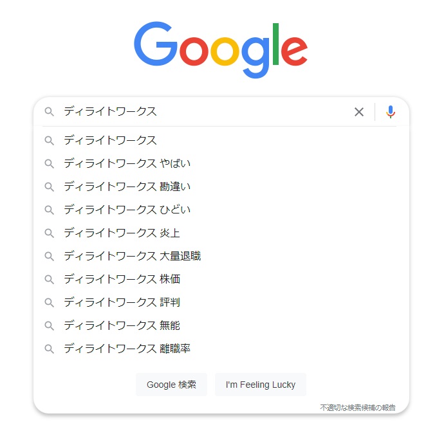Focus the search text input field
Image resolution: width=446 pixels, height=427 pixels.
(x=205, y=112)
